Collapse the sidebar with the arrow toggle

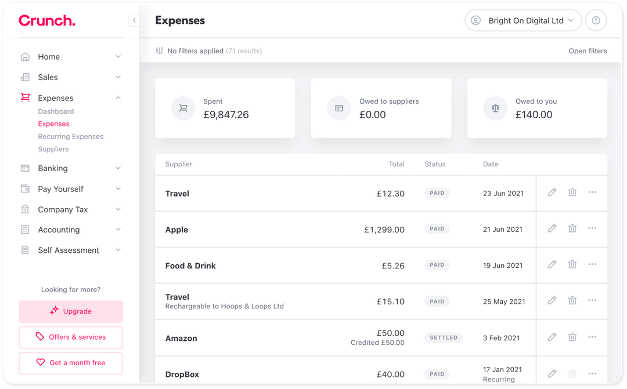[134, 20]
